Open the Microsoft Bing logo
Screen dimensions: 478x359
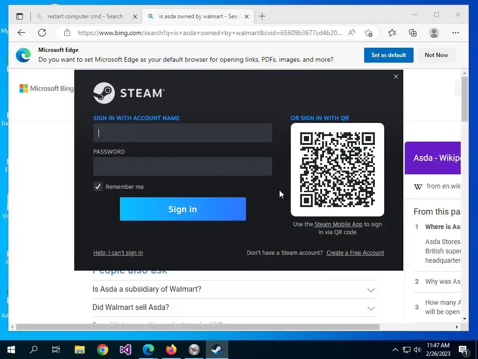[x=46, y=88]
